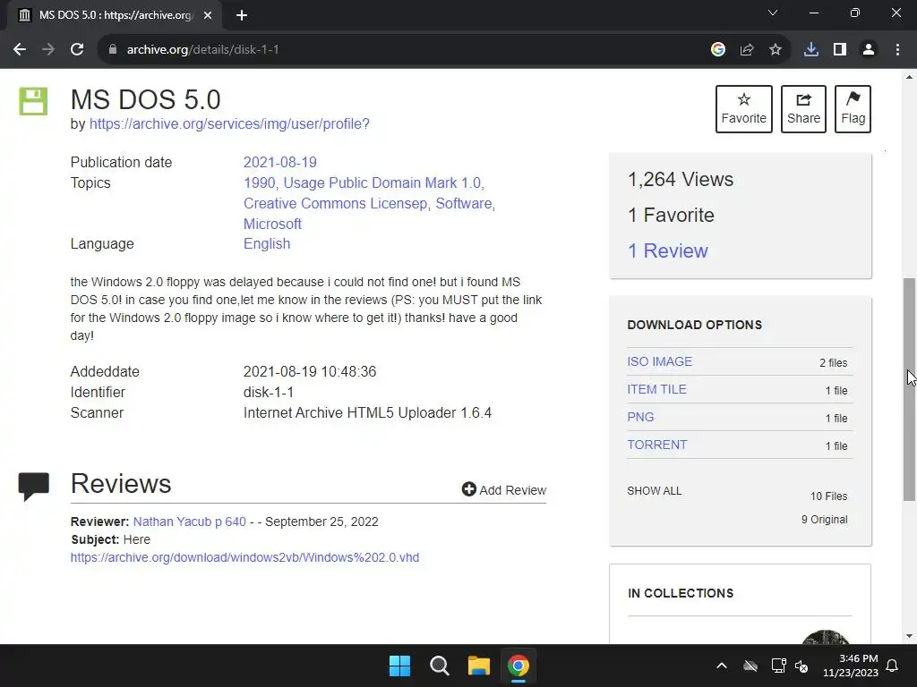Download the PNG file
The image size is (917, 687).
(640, 417)
